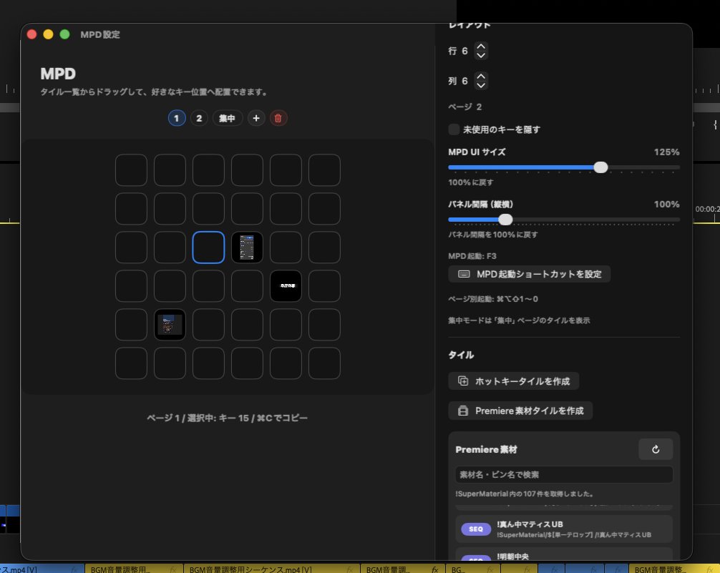Click パネル間隔を100%に戻す link

click(492, 235)
